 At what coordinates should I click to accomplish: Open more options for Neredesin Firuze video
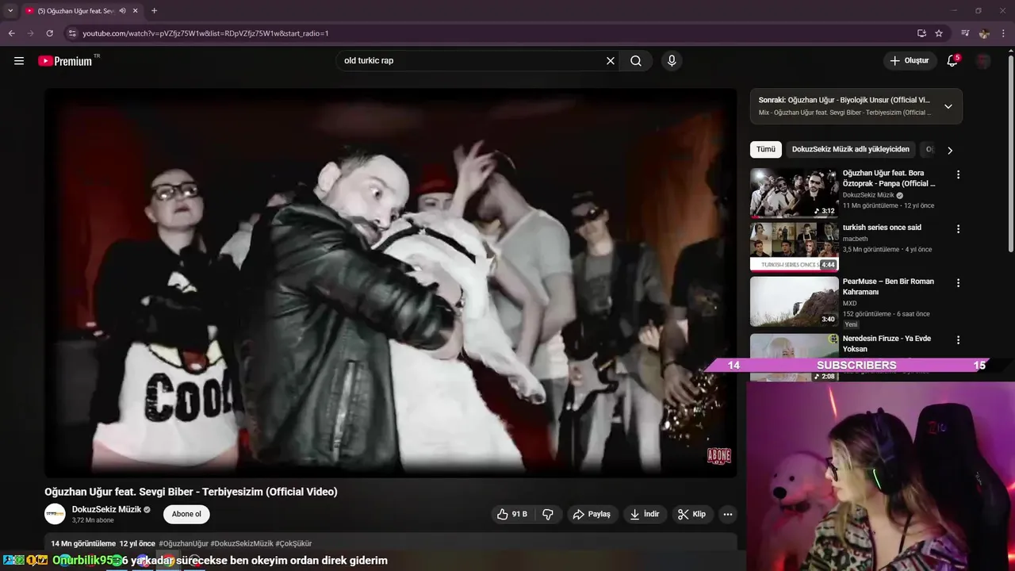(x=958, y=340)
